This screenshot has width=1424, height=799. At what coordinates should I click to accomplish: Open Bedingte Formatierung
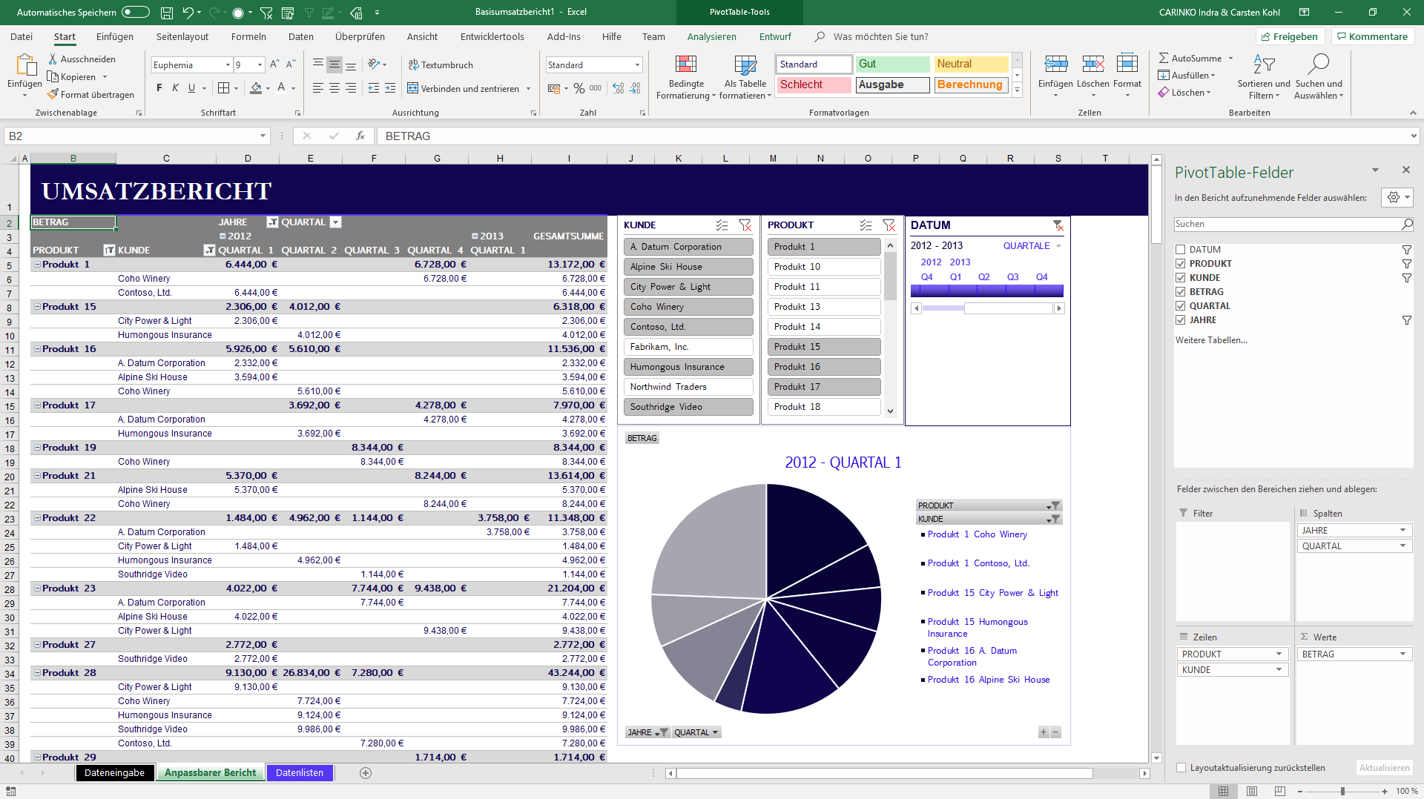686,77
